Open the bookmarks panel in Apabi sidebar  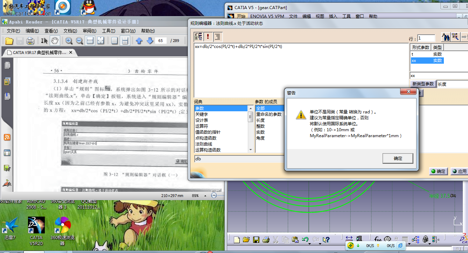coord(7,96)
